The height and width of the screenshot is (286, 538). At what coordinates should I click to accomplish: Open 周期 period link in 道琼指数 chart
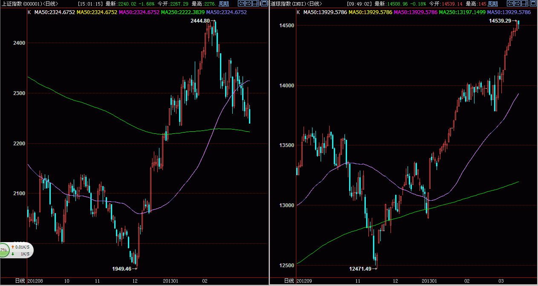tap(492, 4)
